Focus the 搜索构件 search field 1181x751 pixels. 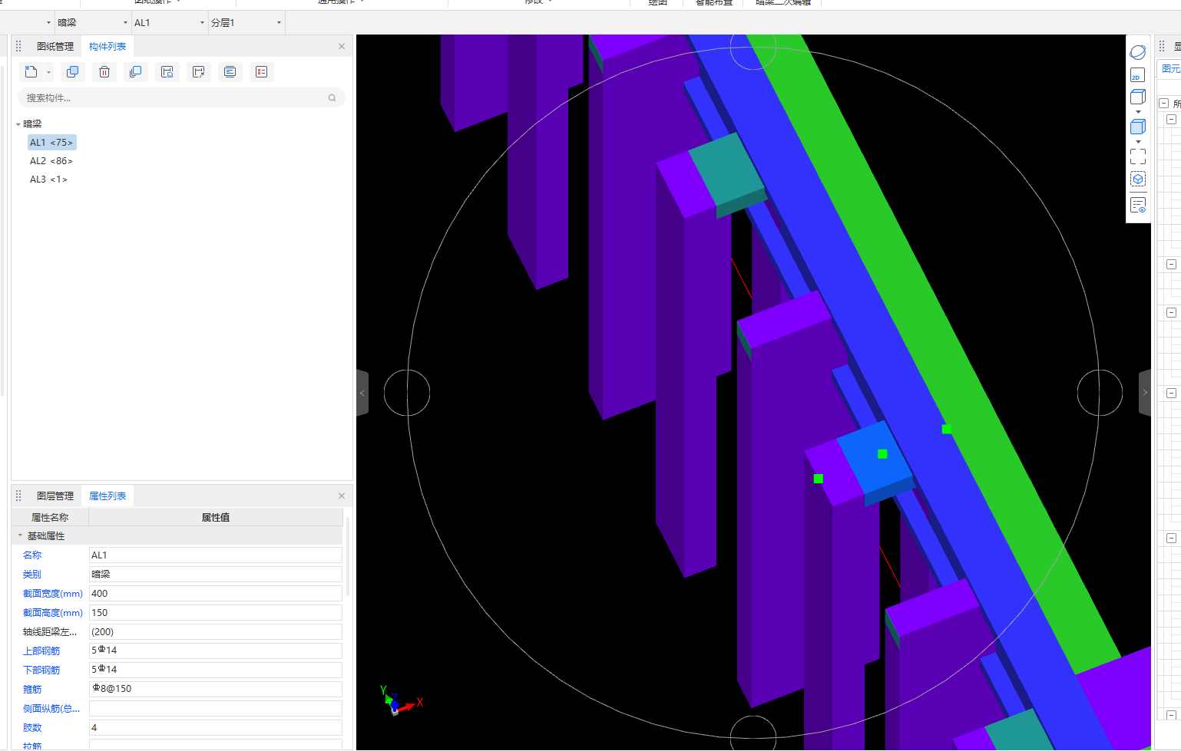pyautogui.click(x=181, y=98)
